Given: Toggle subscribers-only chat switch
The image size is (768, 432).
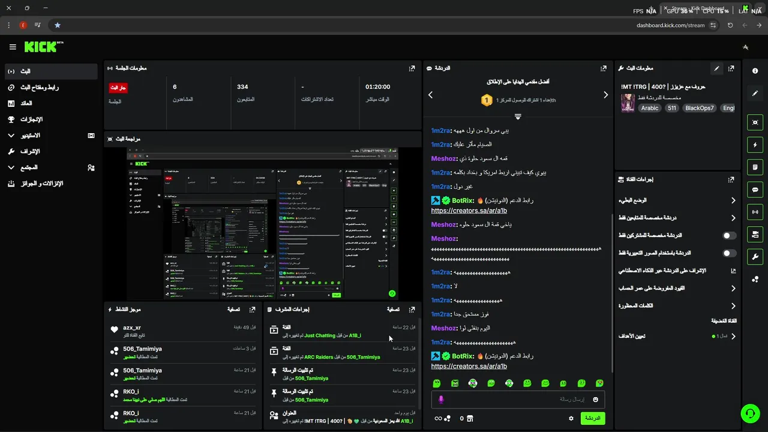Looking at the screenshot, I should point(729,236).
